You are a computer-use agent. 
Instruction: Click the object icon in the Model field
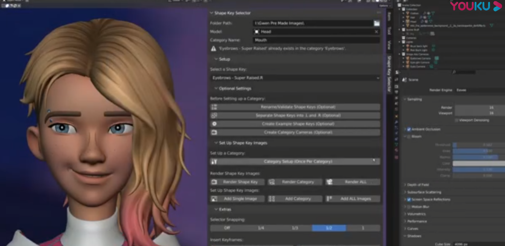coord(257,32)
